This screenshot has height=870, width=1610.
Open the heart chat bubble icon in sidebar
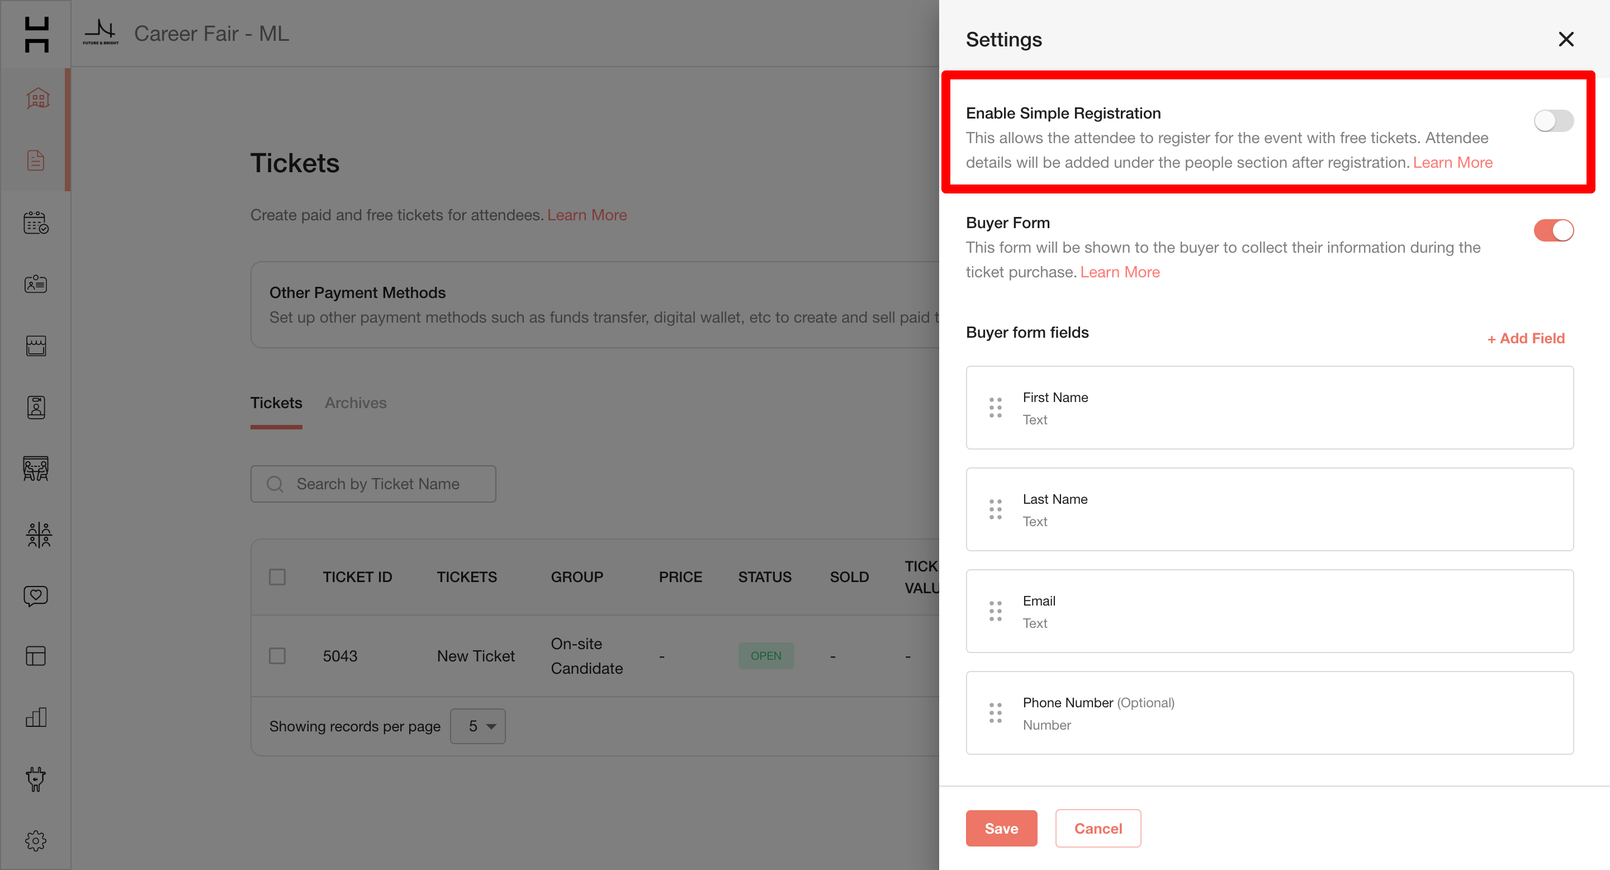tap(36, 595)
